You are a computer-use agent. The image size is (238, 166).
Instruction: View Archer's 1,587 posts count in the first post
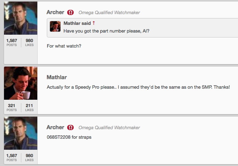click(12, 42)
